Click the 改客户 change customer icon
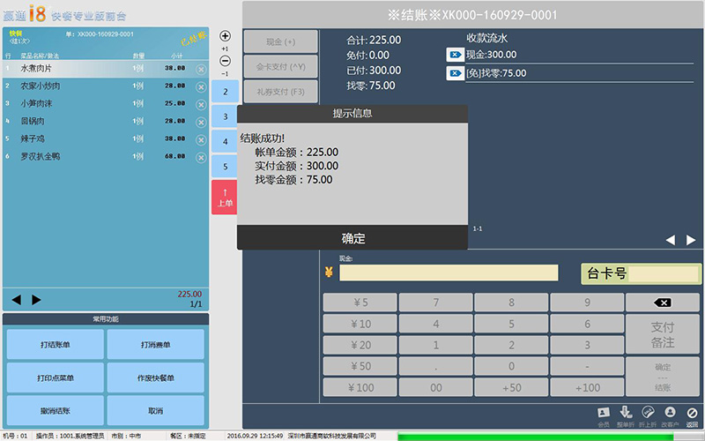Screen dimensions: 705x441 pos(670,413)
